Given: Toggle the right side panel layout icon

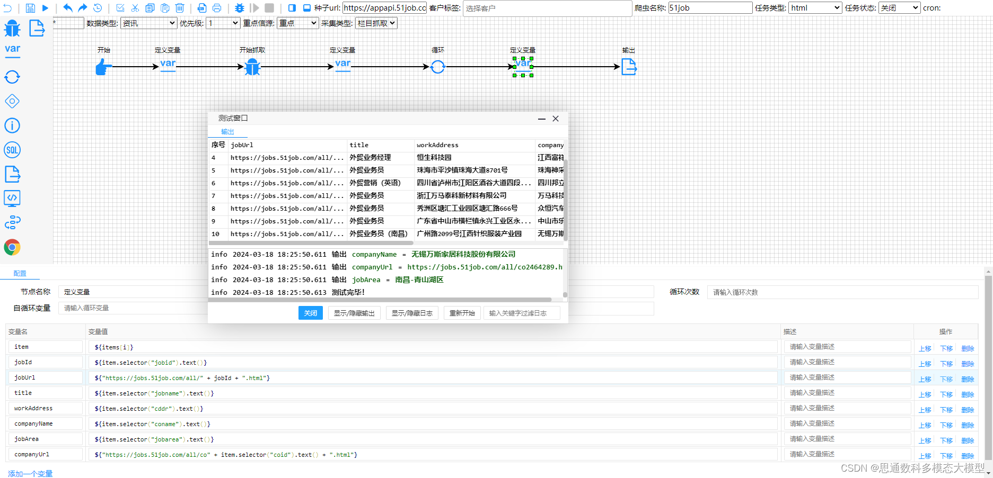Looking at the screenshot, I should pyautogui.click(x=292, y=8).
